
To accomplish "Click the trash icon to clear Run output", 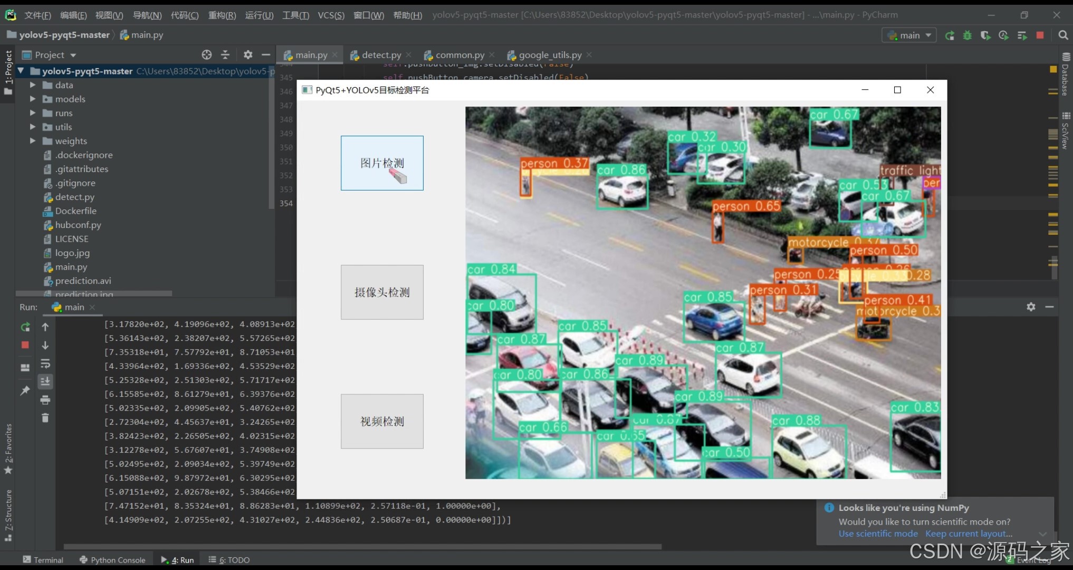I will tap(45, 418).
